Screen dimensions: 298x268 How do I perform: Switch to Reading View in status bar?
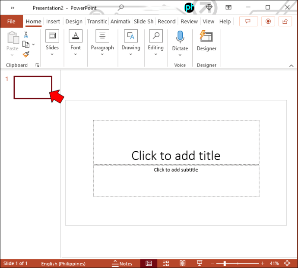point(182,263)
